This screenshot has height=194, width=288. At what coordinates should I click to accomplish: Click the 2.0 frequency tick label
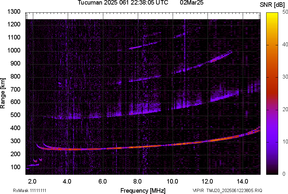(32, 181)
